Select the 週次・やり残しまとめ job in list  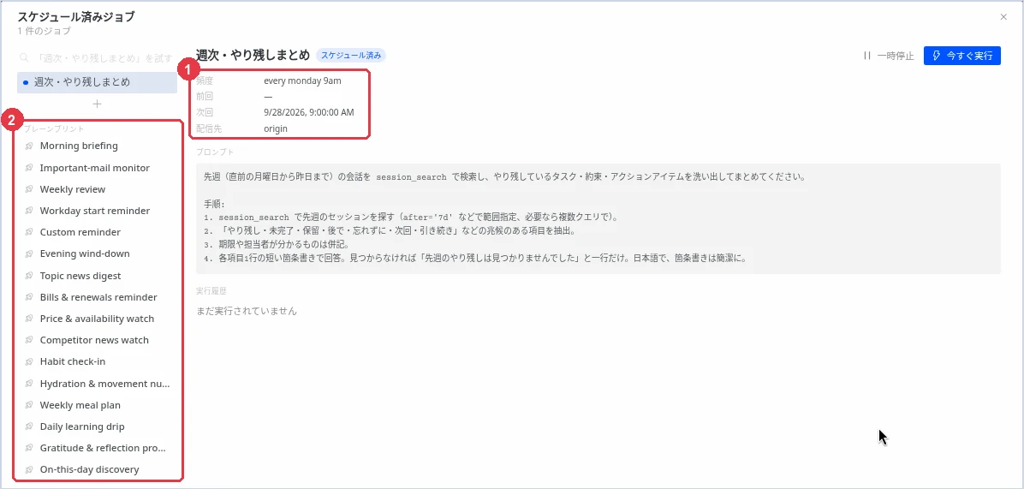pos(97,82)
